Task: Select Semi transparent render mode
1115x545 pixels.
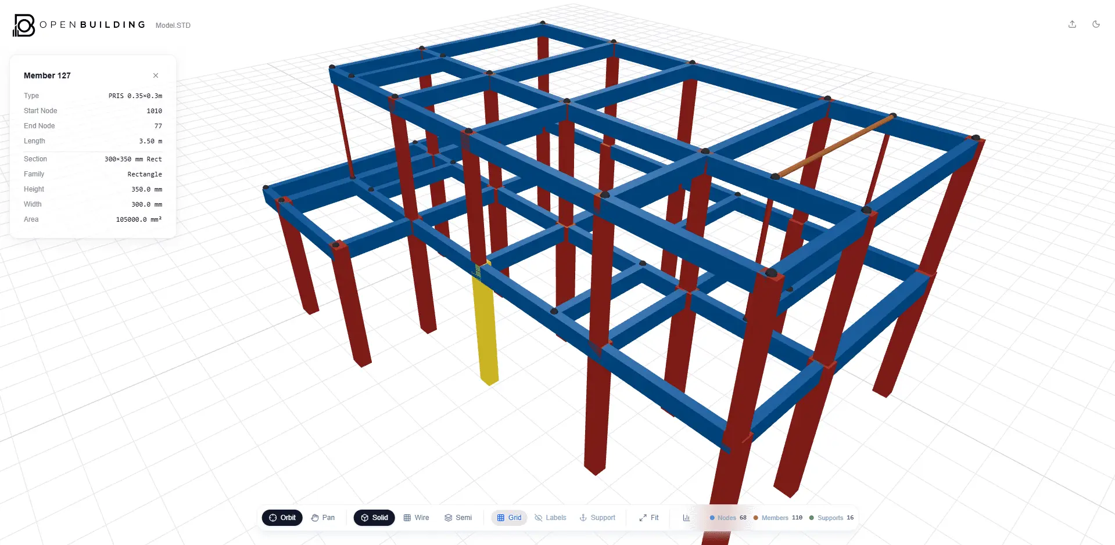Action: pyautogui.click(x=458, y=518)
